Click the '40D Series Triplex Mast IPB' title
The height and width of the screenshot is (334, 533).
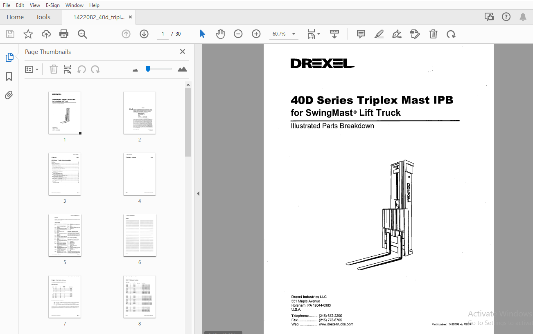[372, 100]
